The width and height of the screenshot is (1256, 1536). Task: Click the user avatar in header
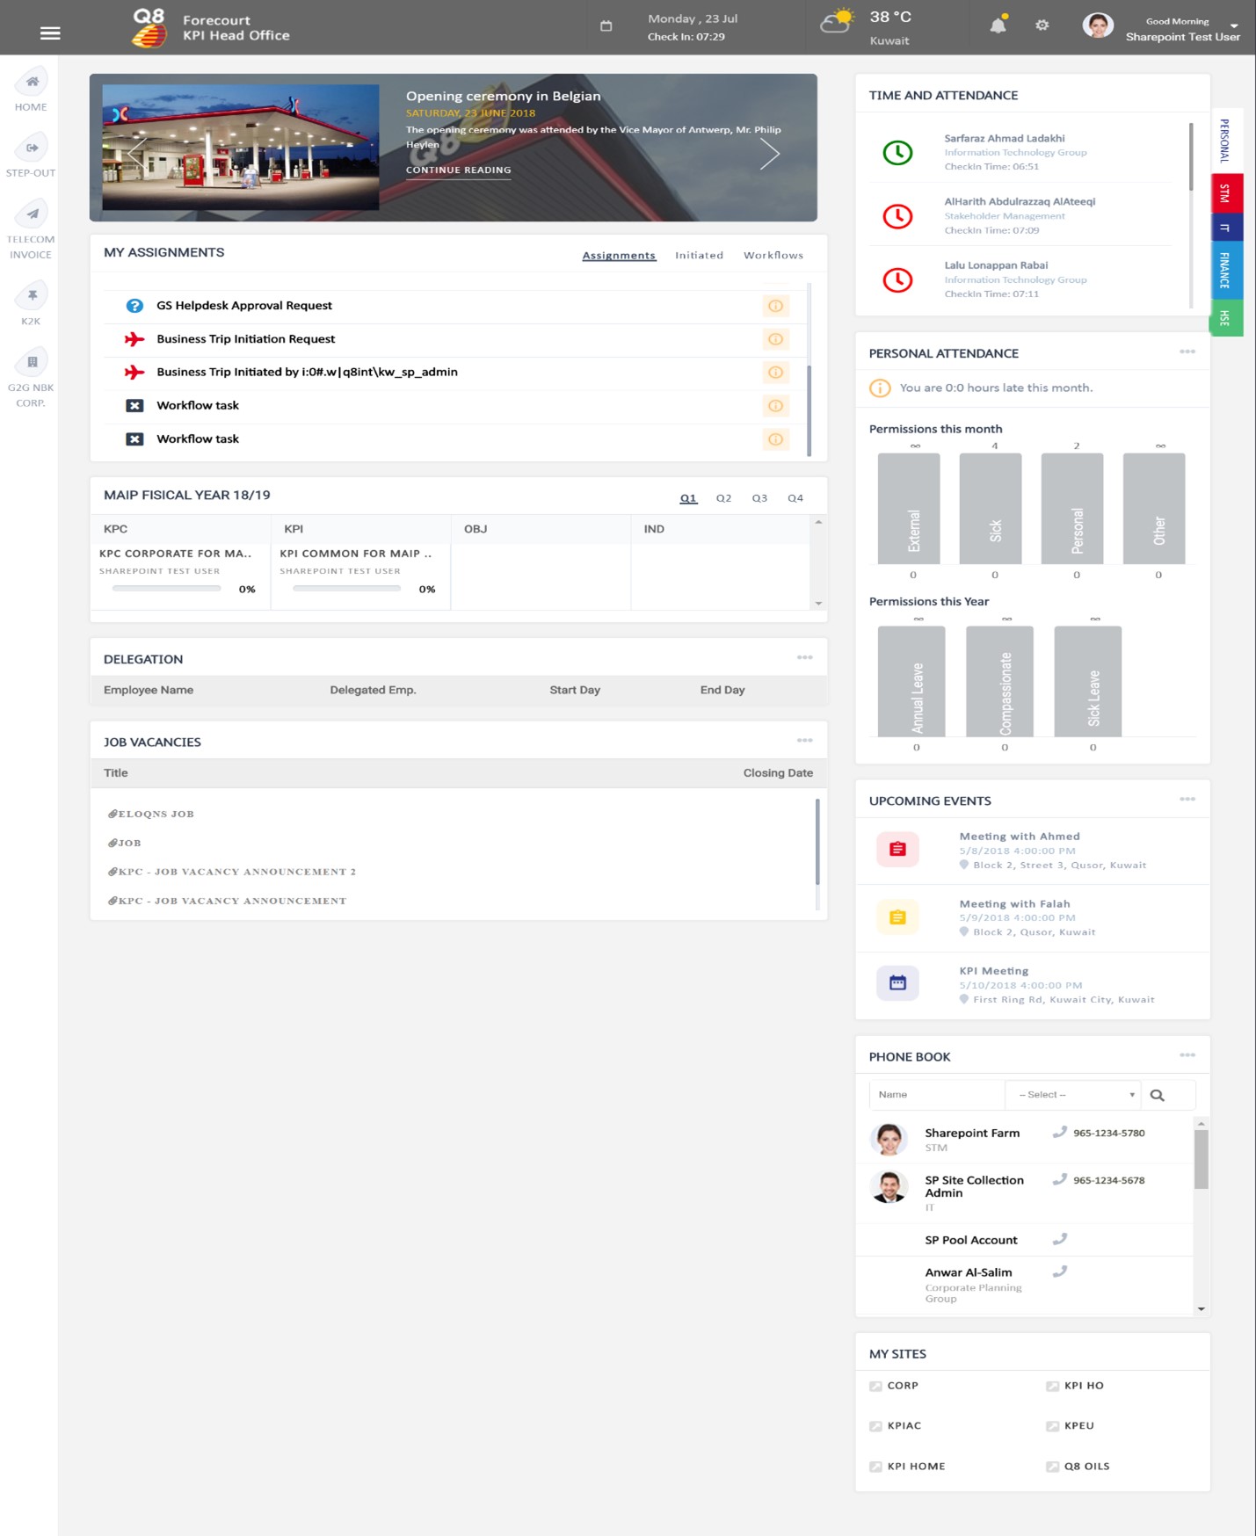coord(1098,25)
